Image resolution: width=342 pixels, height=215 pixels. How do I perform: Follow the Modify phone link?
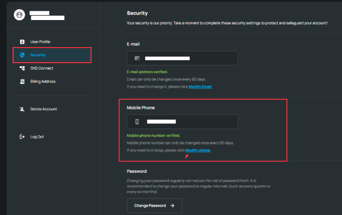[198, 150]
